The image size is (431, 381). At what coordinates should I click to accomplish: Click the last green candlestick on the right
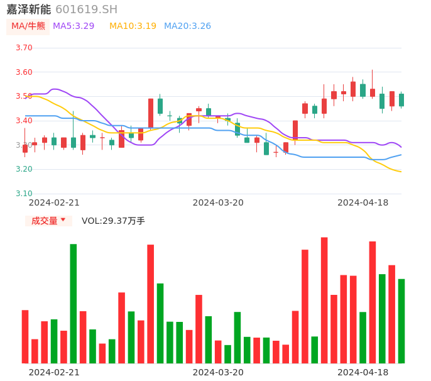[x=401, y=100]
